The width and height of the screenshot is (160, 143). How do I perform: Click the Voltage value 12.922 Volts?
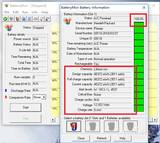click(113, 105)
